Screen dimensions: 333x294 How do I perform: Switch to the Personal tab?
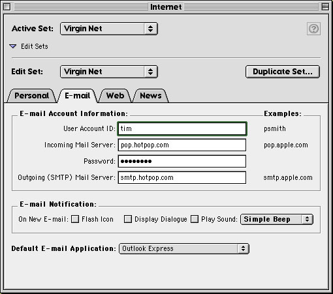click(32, 96)
